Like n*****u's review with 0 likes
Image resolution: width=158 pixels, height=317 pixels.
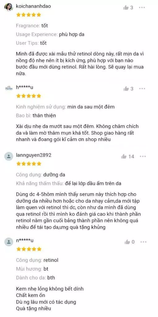127,242
